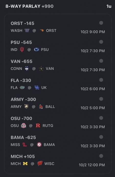Click the Army Black Knights logo

26,106
